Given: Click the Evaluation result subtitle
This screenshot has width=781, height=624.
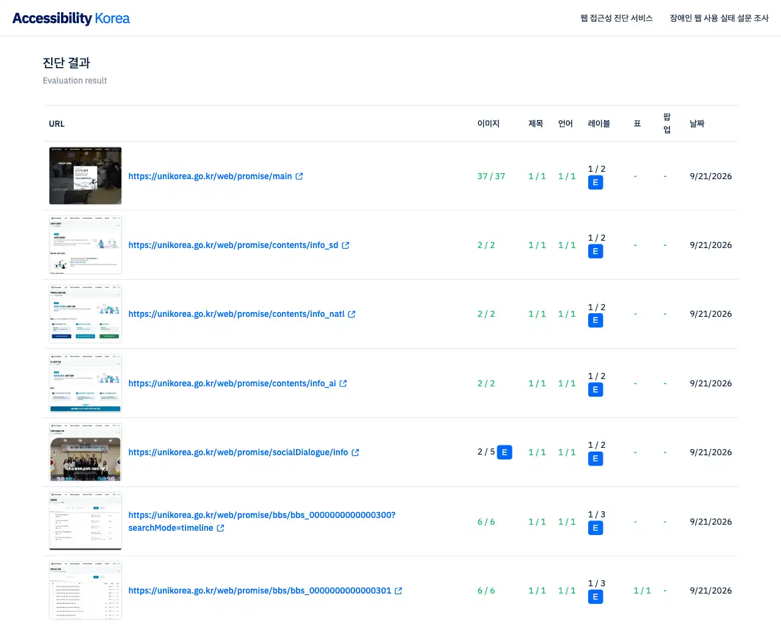Looking at the screenshot, I should (x=74, y=80).
